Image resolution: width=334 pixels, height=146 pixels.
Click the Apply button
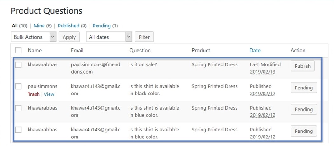pyautogui.click(x=69, y=37)
